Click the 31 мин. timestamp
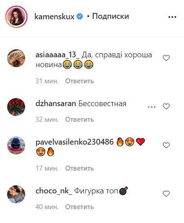Screen dimensions: 184x223 pyautogui.click(x=47, y=81)
